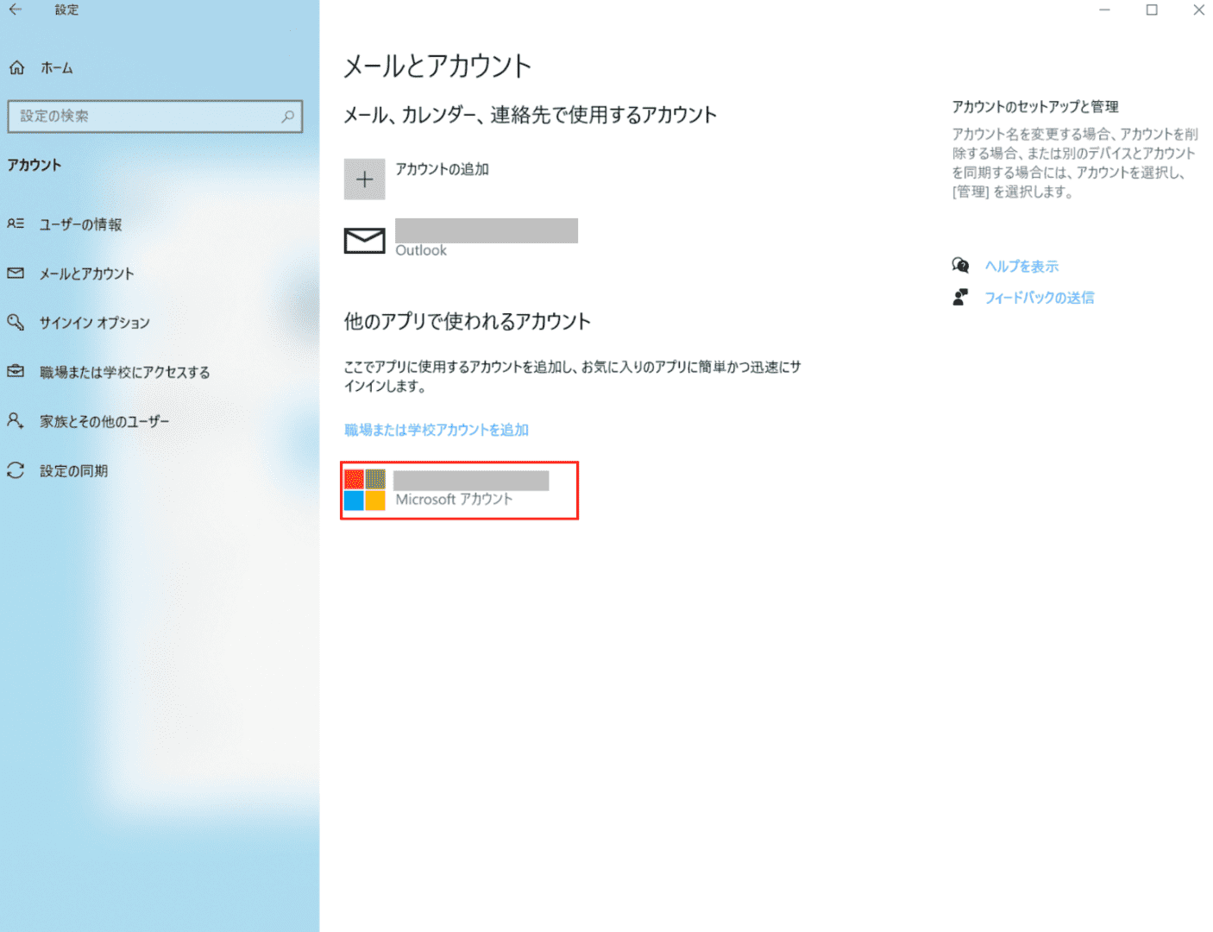The image size is (1213, 932).
Task: Minimize the Settings window
Action: (x=1104, y=10)
